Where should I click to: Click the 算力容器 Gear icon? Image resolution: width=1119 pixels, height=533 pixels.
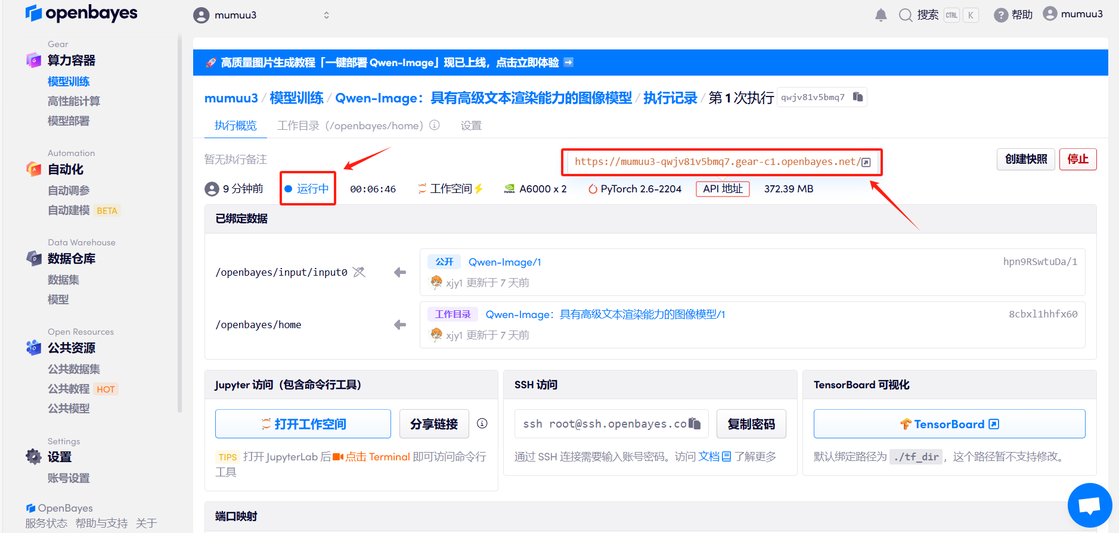(34, 60)
